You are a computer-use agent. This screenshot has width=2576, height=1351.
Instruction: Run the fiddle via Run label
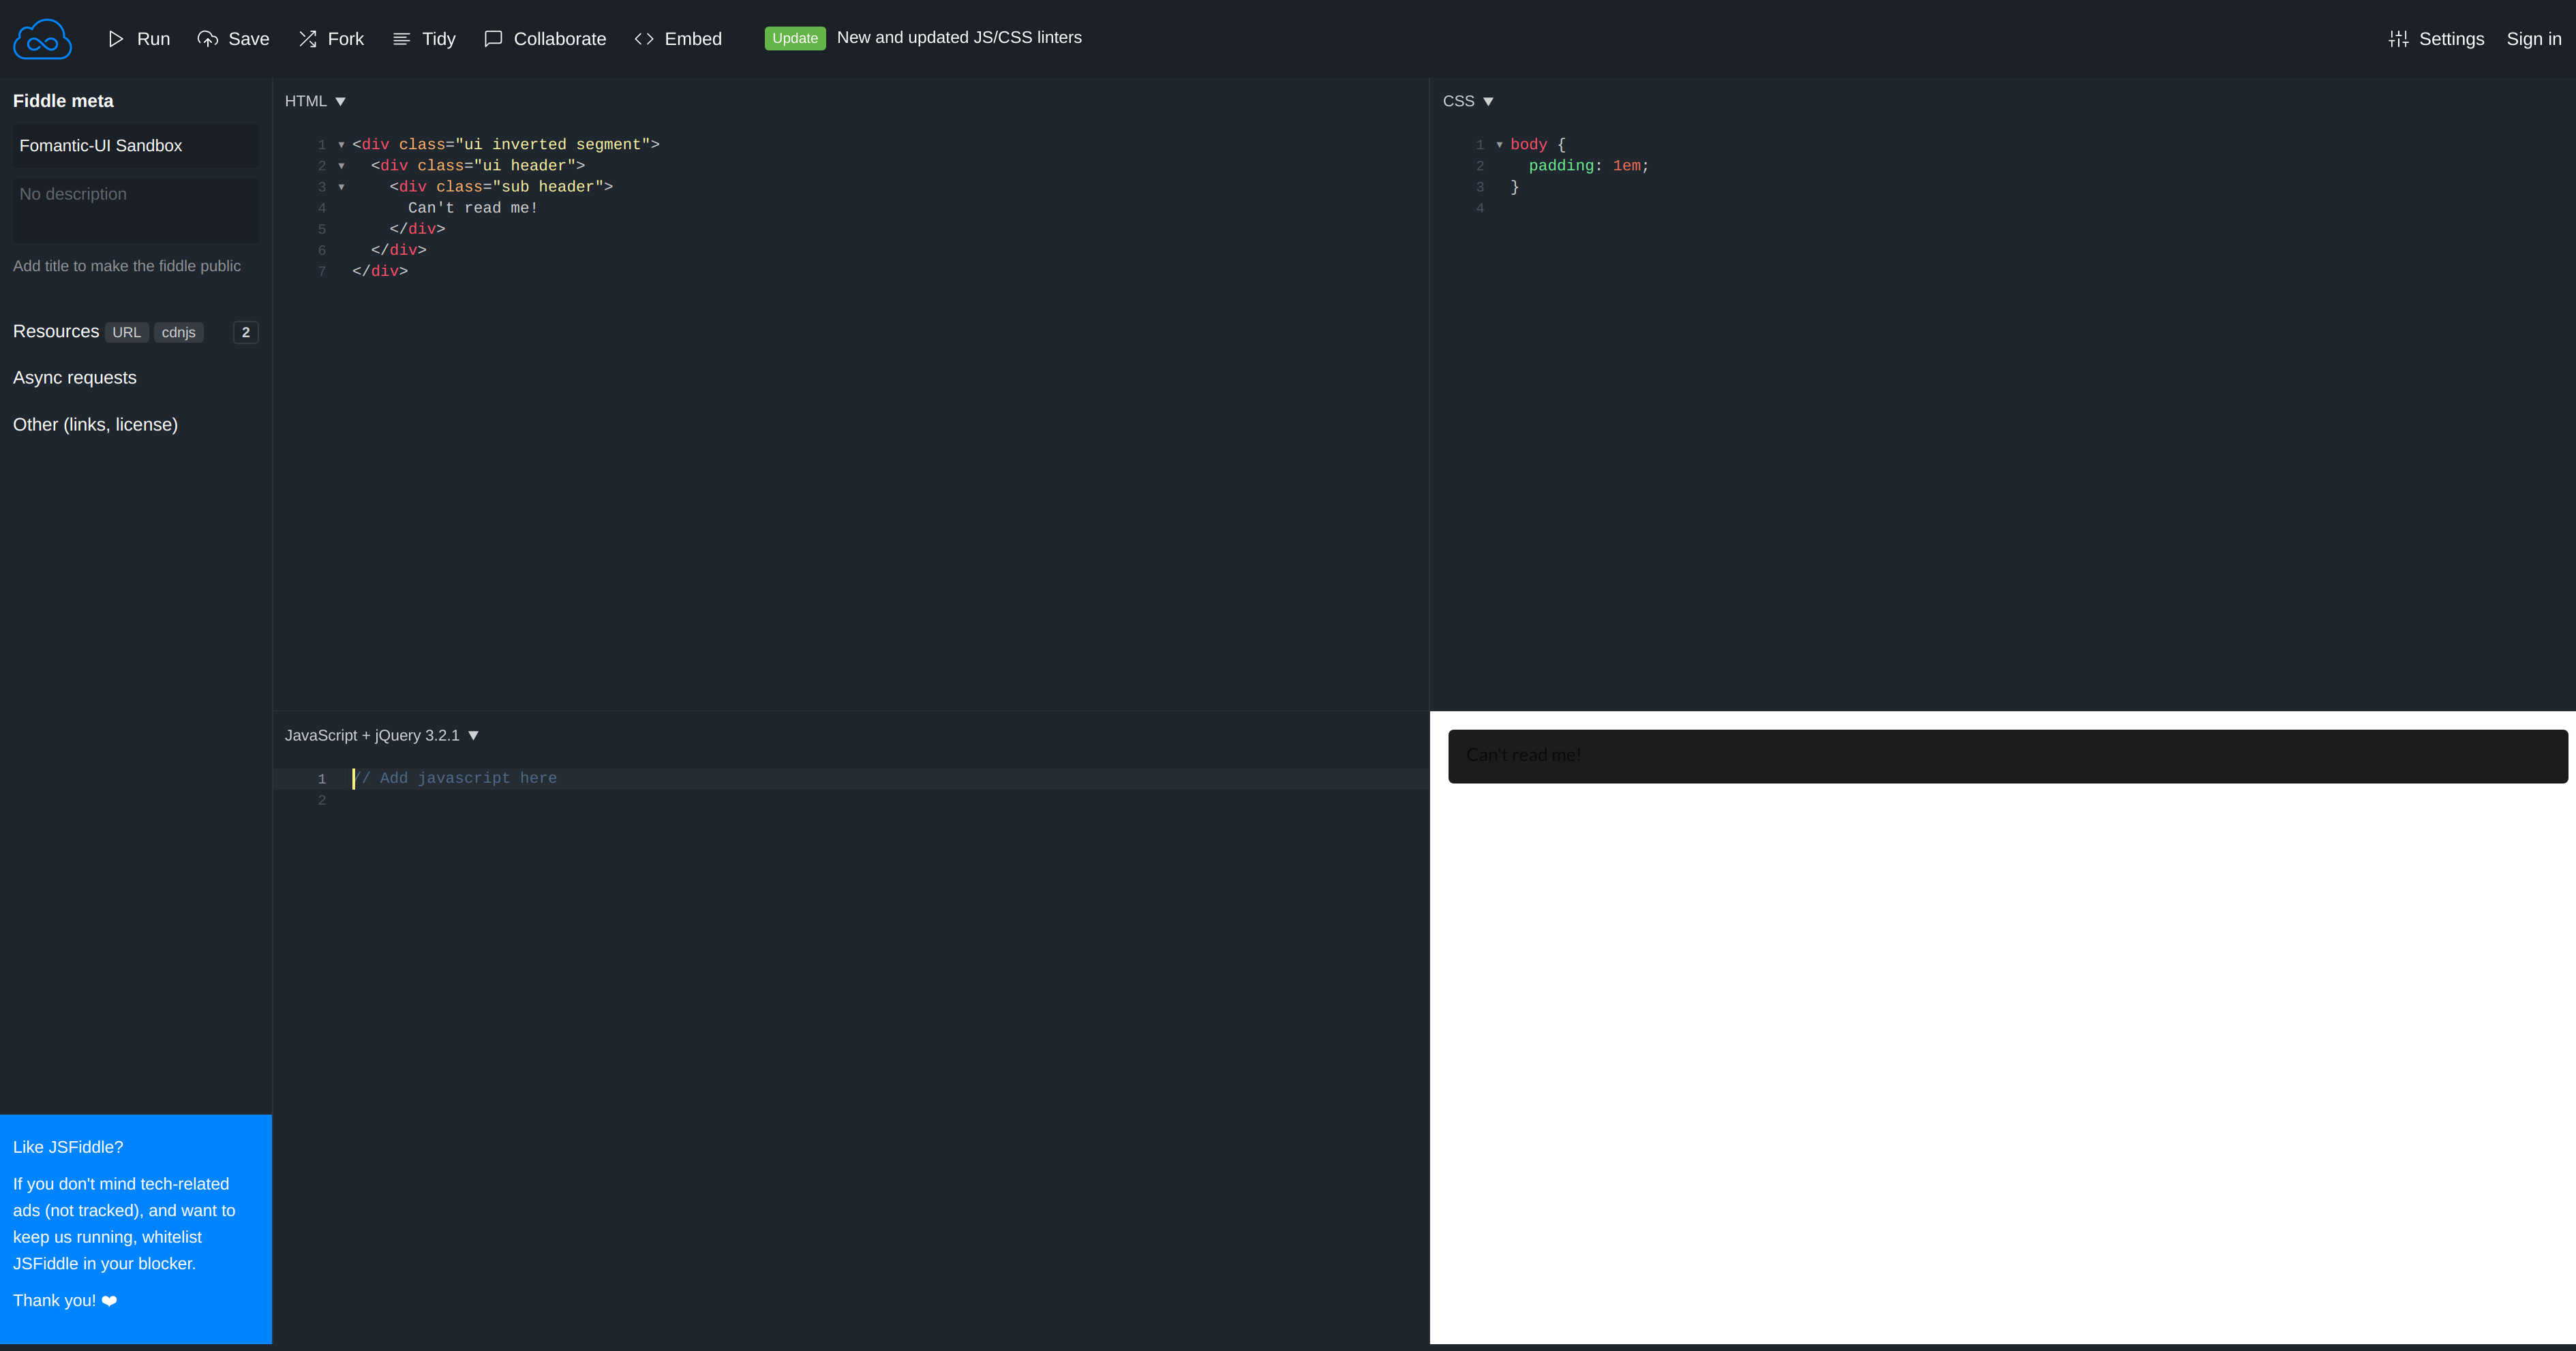click(153, 39)
